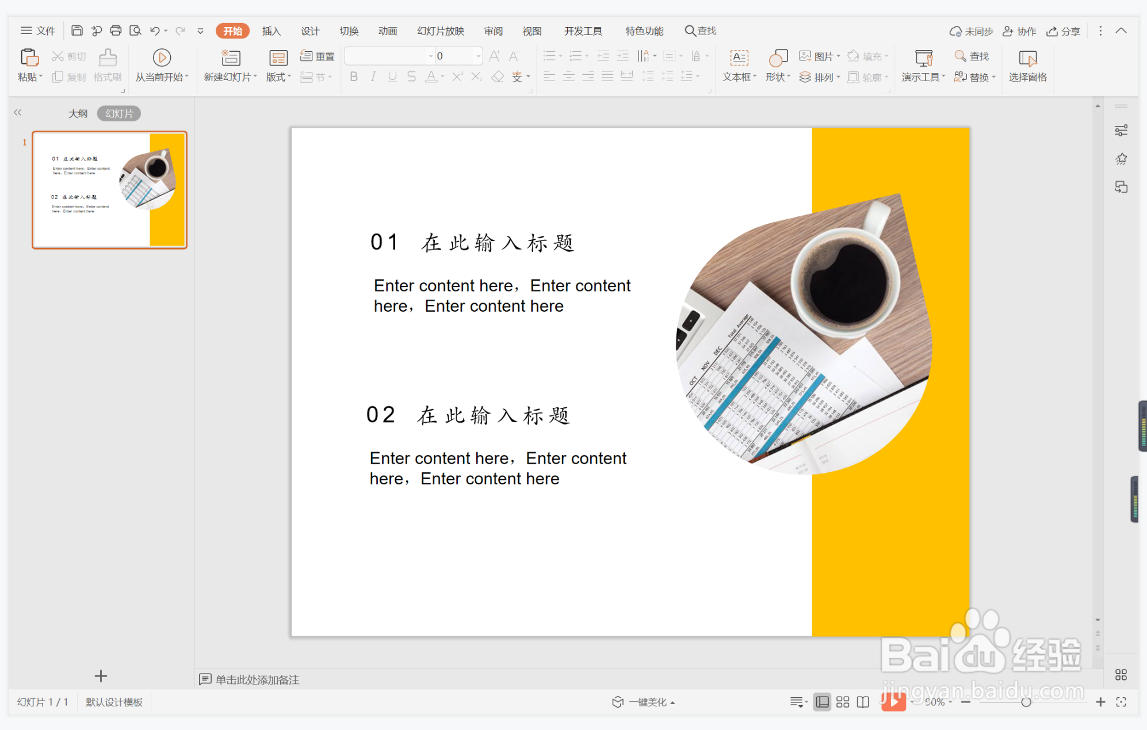Switch to the Outline pane tab

point(78,113)
